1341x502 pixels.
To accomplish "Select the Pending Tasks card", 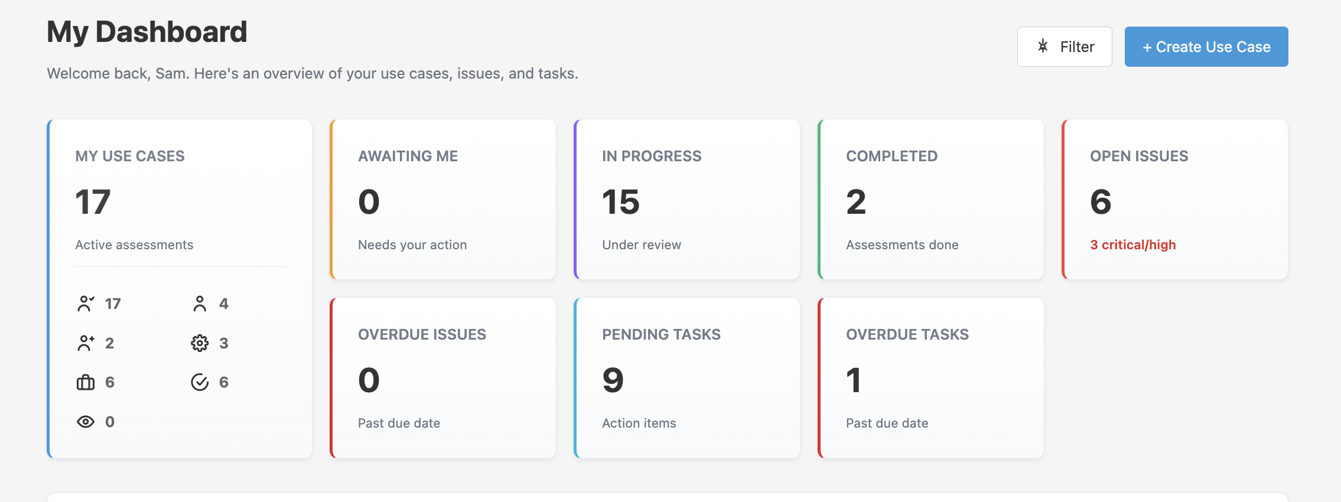I will tap(687, 378).
